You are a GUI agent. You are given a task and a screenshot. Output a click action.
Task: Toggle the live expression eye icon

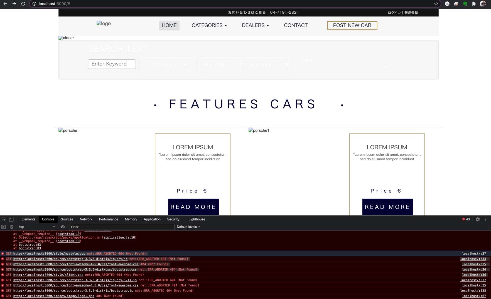click(63, 227)
